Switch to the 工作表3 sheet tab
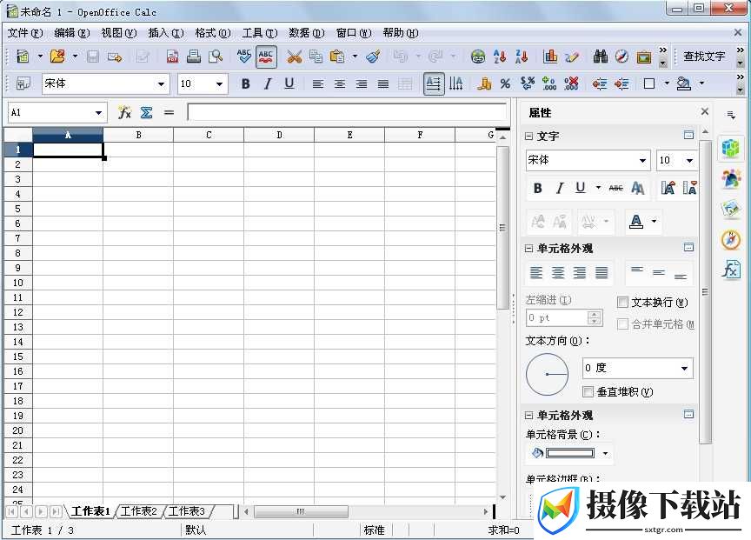 (x=187, y=511)
